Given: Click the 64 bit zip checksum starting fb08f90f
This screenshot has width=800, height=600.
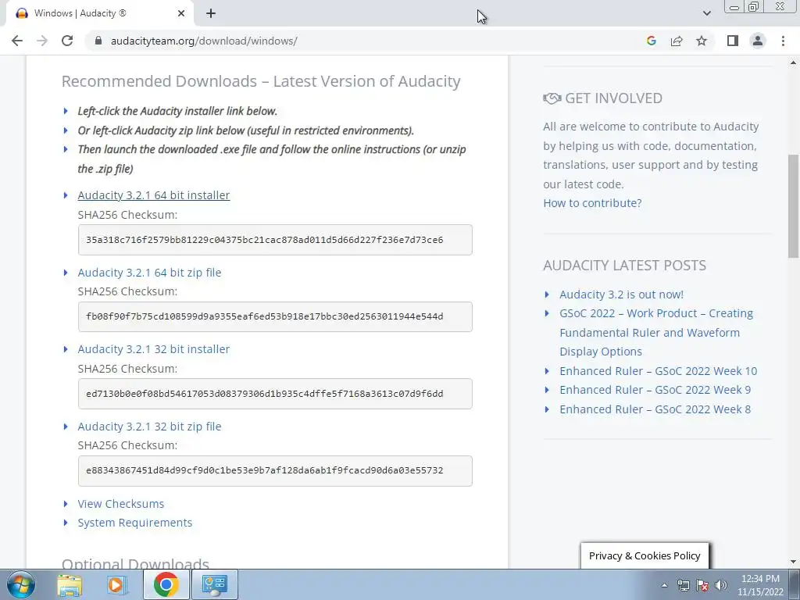Looking at the screenshot, I should tap(275, 317).
